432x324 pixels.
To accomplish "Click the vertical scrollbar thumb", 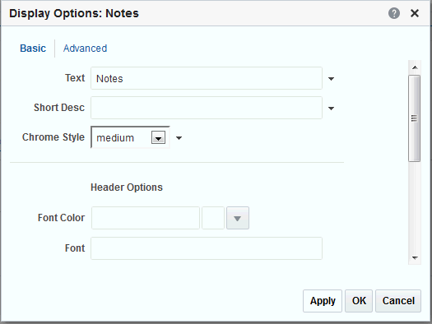I will click(x=415, y=118).
